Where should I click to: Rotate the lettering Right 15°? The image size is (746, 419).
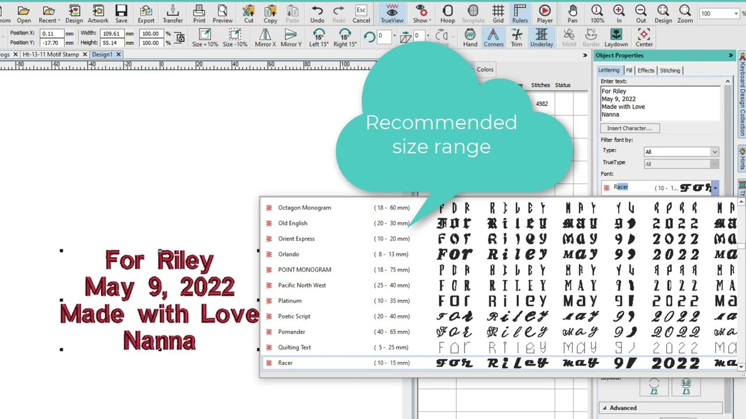point(345,38)
